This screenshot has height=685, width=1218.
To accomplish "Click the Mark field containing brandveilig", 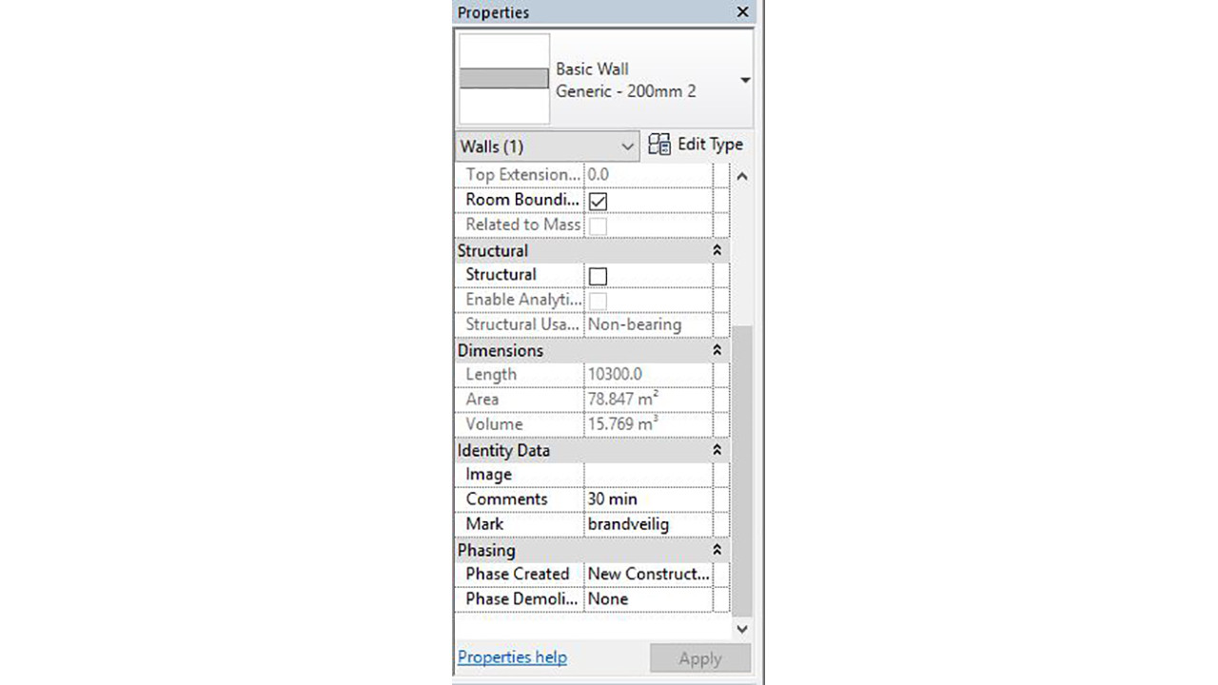I will point(647,524).
